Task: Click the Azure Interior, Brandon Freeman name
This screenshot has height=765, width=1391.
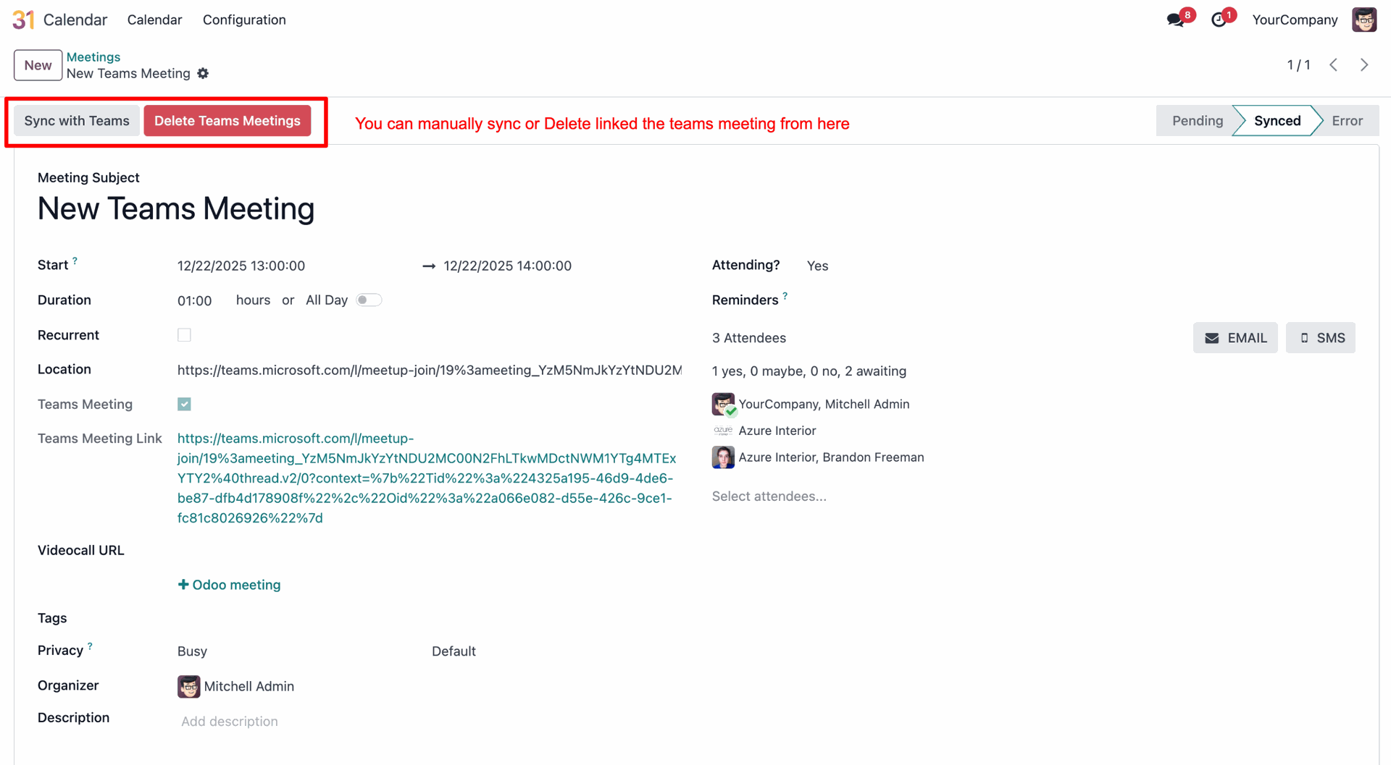Action: tap(831, 457)
